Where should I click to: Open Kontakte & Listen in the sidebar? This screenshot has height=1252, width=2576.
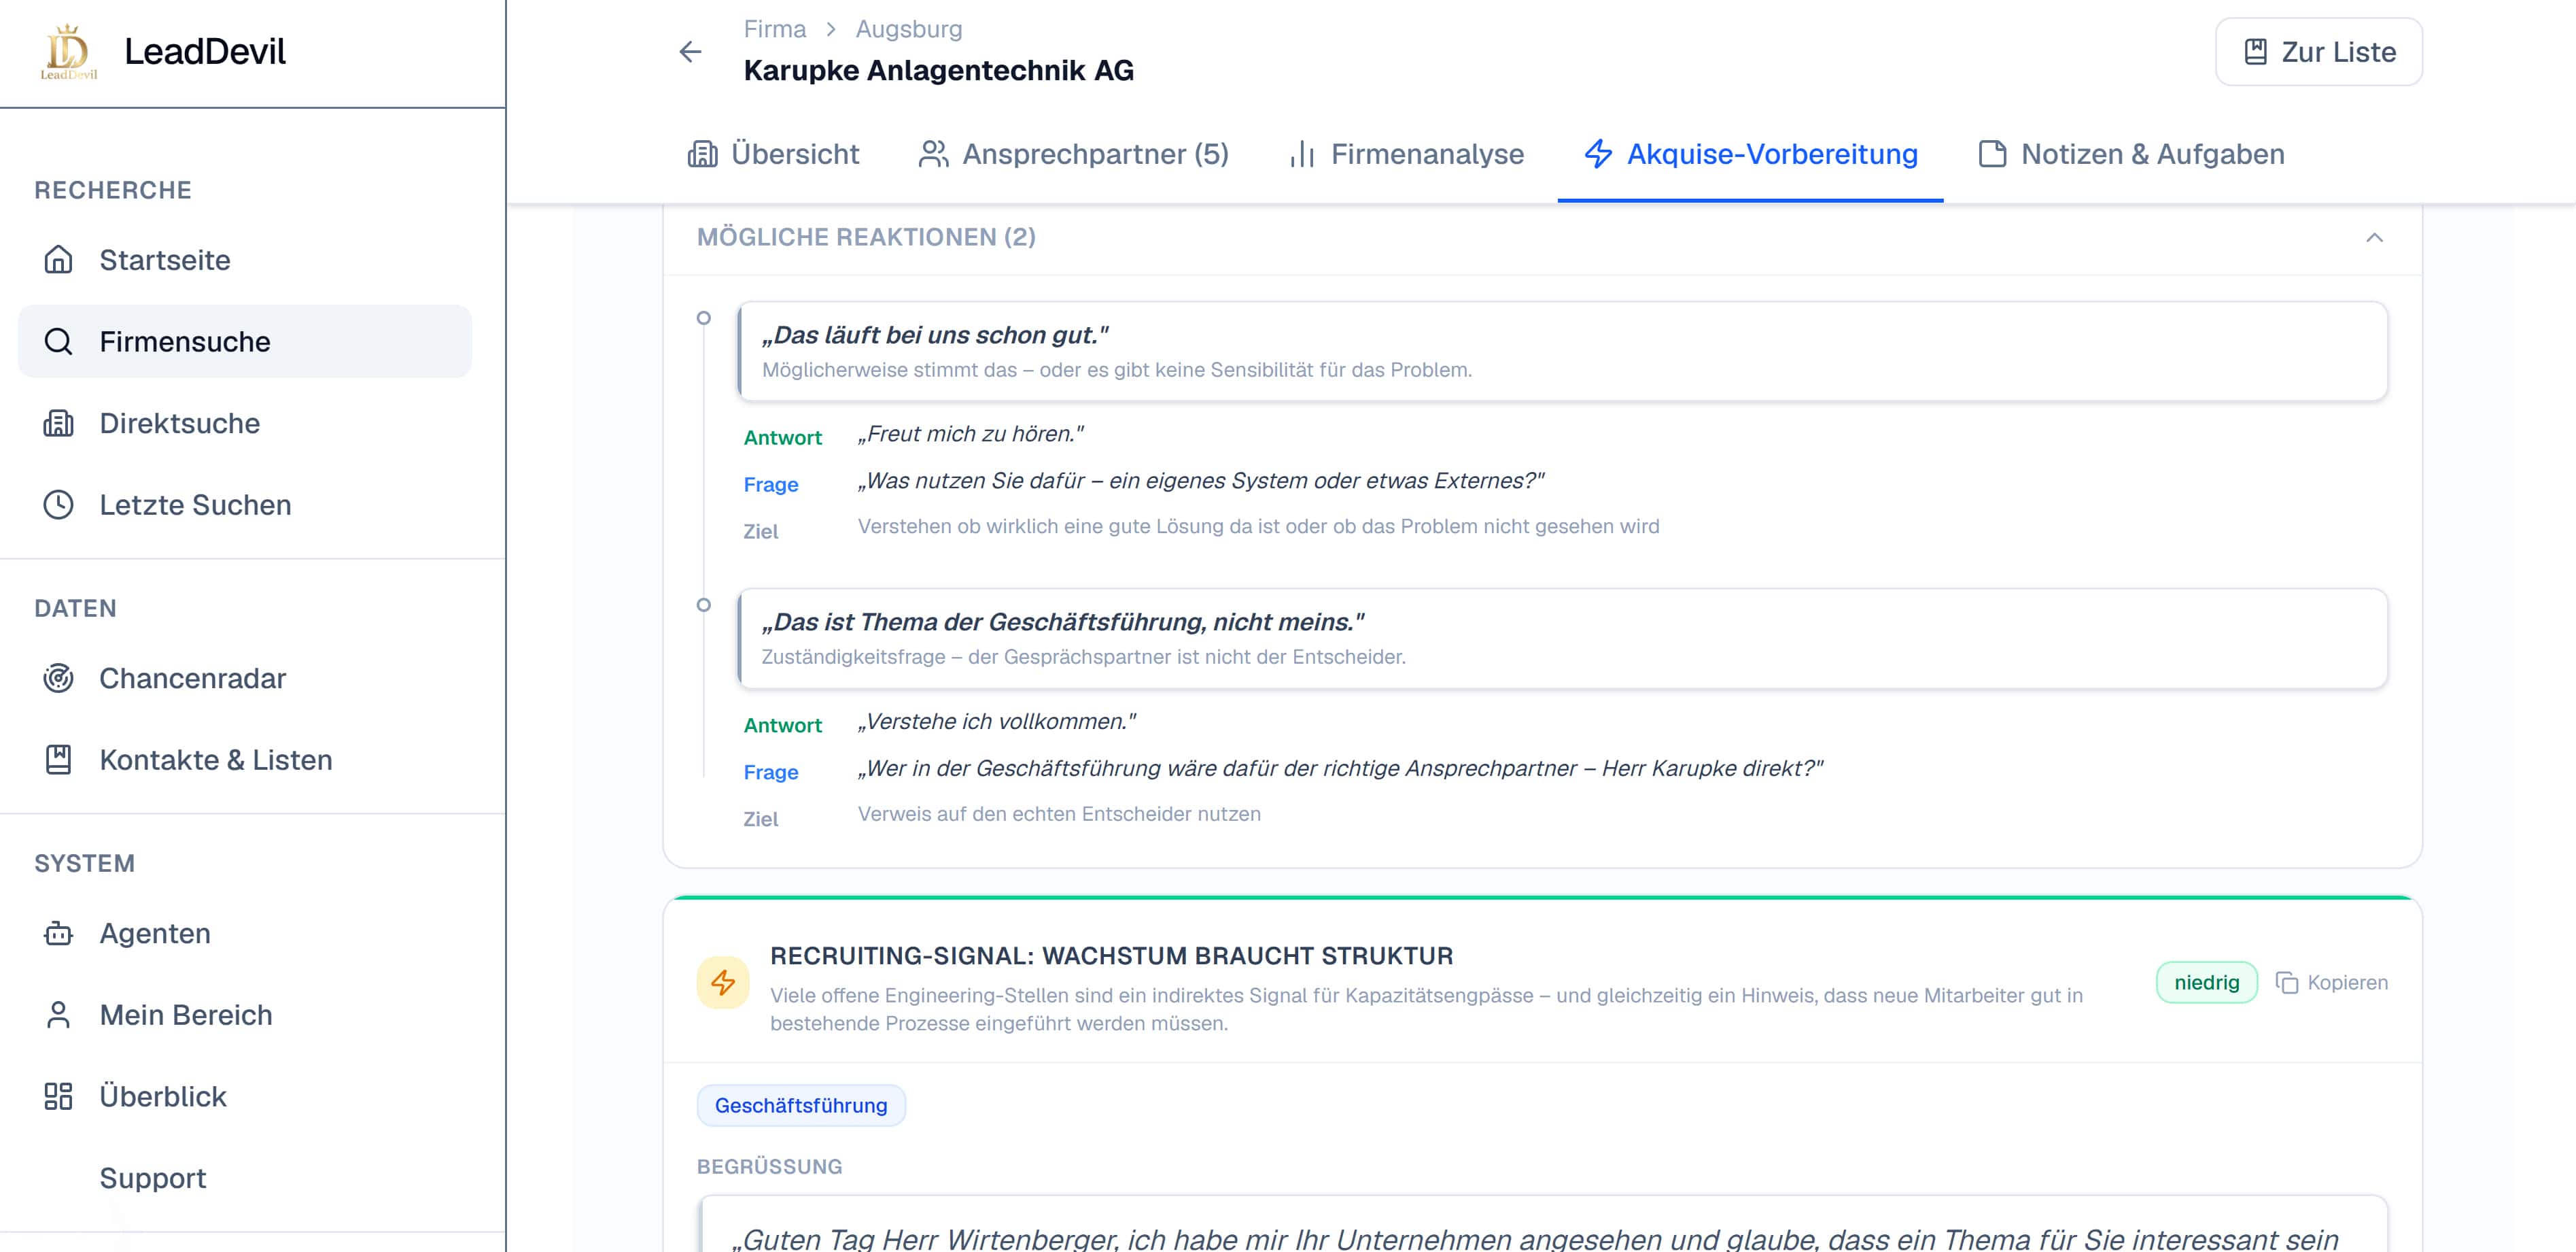[x=245, y=760]
